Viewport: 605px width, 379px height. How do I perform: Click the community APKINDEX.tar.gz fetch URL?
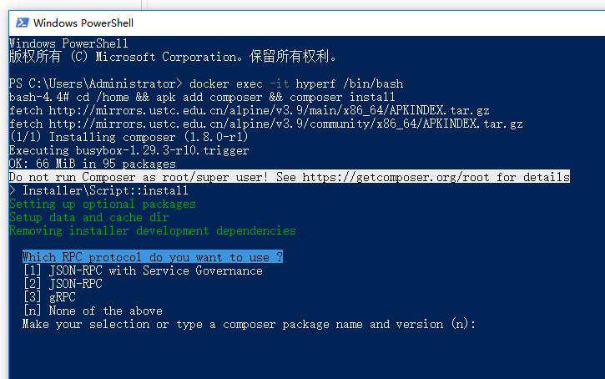[x=286, y=124]
